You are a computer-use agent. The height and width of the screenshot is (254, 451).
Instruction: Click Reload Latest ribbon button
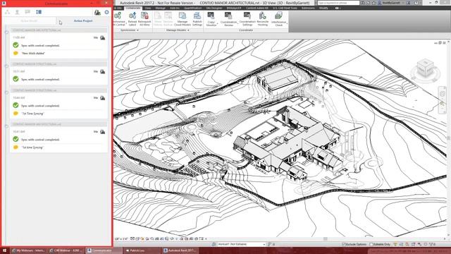pos(132,19)
